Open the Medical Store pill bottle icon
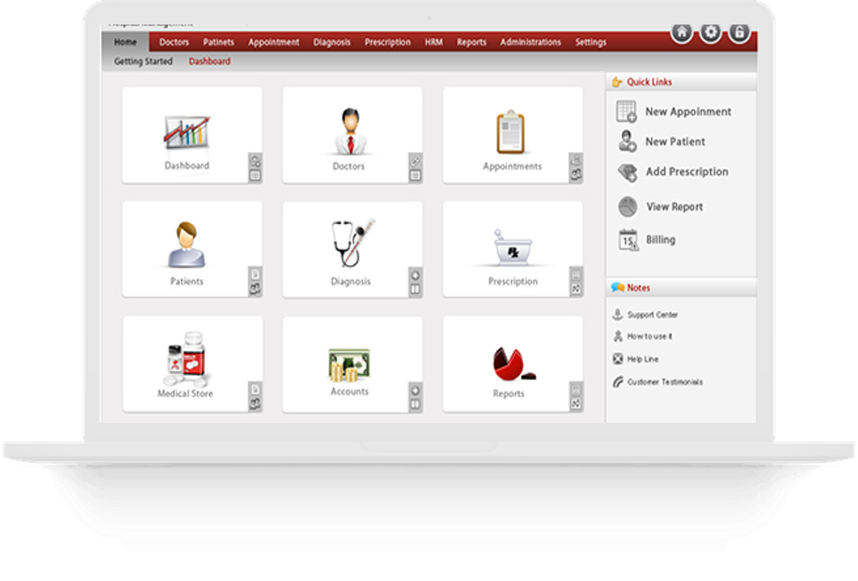The height and width of the screenshot is (581, 858). [x=186, y=359]
